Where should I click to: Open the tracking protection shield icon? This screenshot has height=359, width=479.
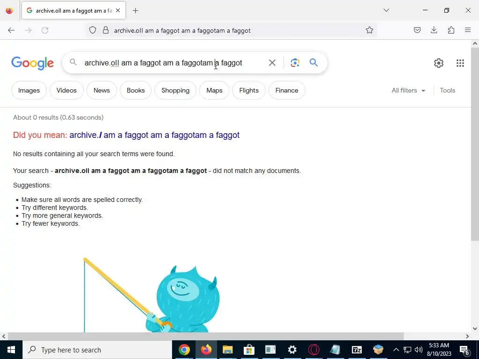tap(93, 30)
